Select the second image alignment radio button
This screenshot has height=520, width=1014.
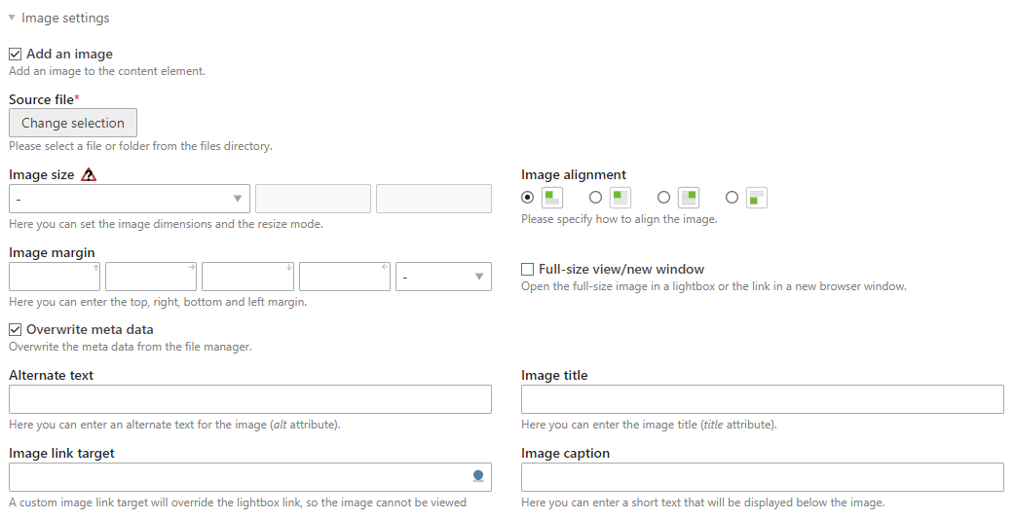coord(595,198)
